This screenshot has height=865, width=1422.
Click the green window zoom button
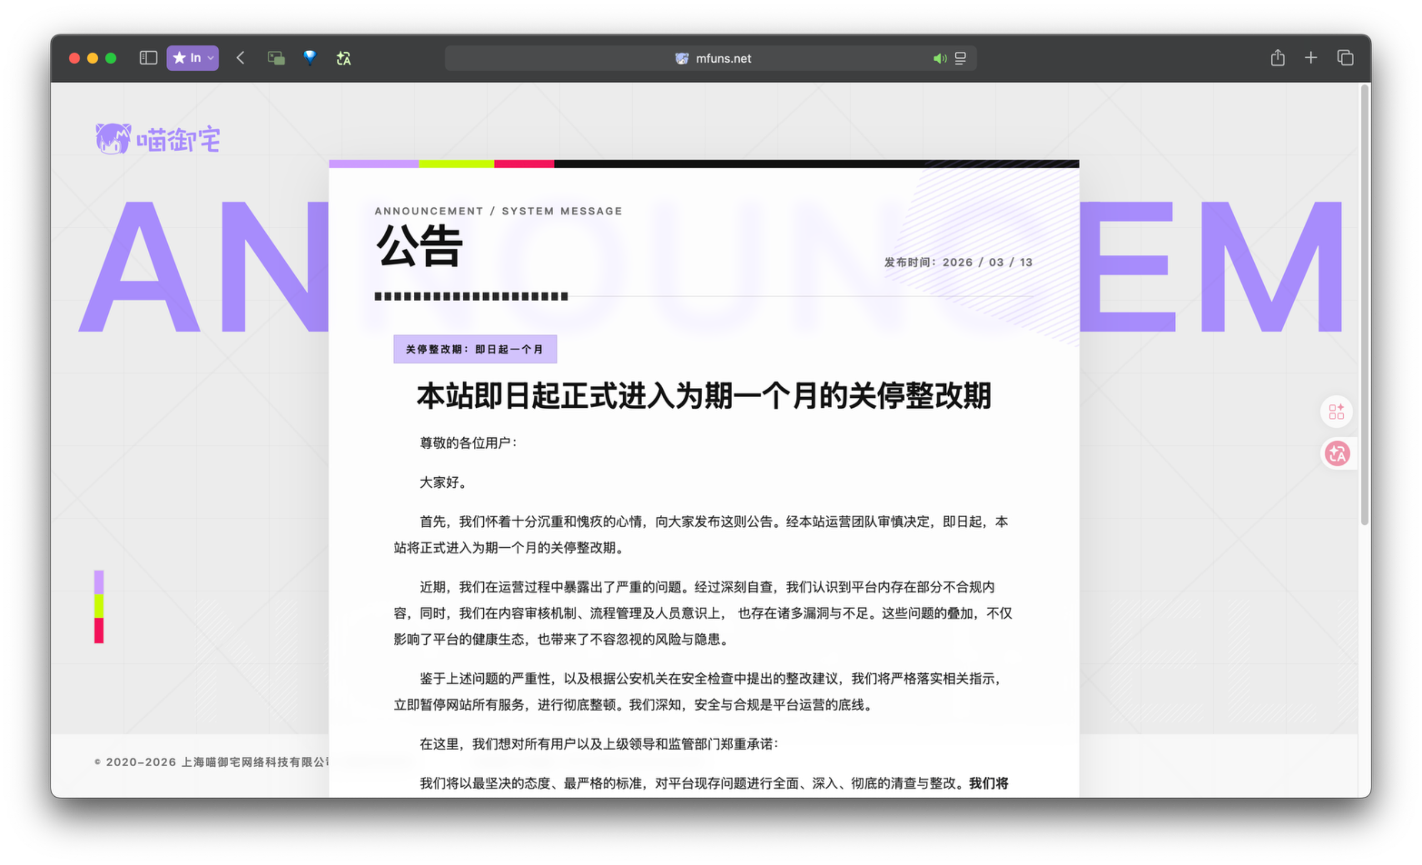click(x=111, y=58)
